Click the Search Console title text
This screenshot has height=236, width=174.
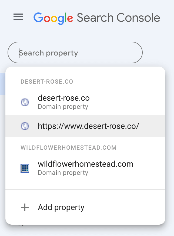coord(118,18)
